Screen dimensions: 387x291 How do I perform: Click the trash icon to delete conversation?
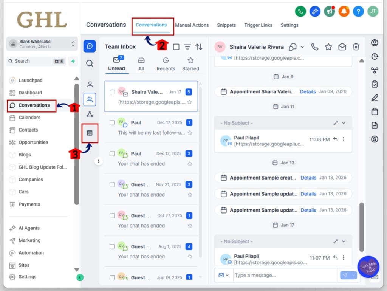tap(356, 47)
